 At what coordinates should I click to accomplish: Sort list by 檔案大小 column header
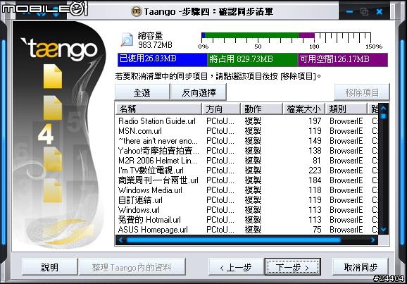(303, 109)
